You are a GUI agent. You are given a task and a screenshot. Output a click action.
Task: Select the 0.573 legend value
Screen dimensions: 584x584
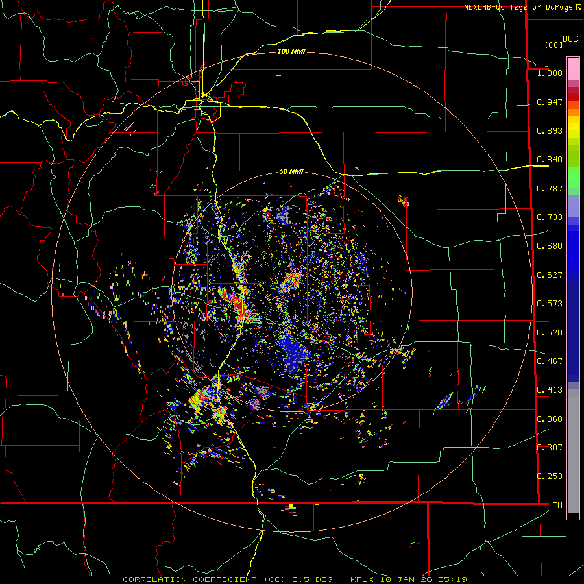[x=550, y=304]
